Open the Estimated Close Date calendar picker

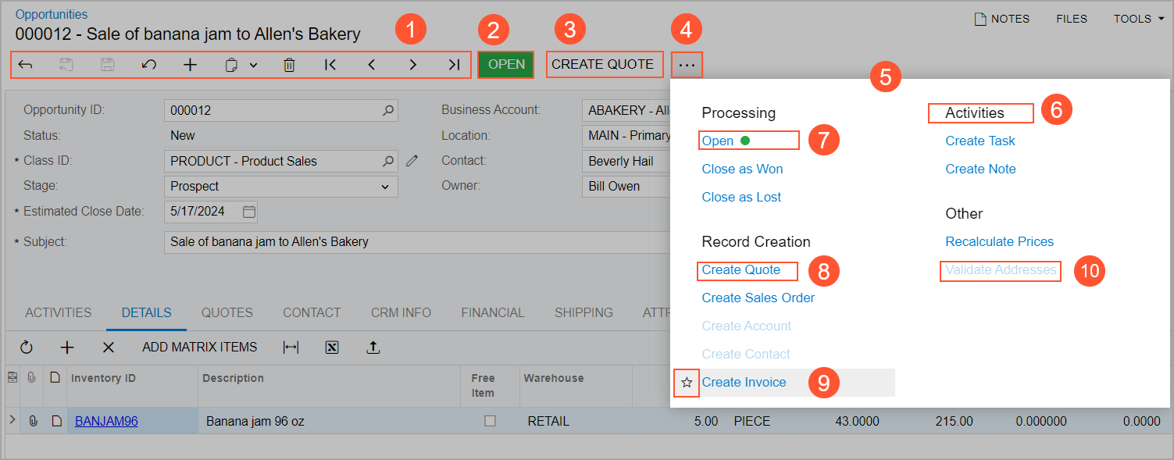coord(249,212)
